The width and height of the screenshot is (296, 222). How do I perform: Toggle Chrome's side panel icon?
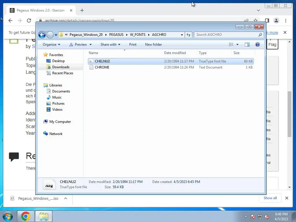[x=267, y=21]
